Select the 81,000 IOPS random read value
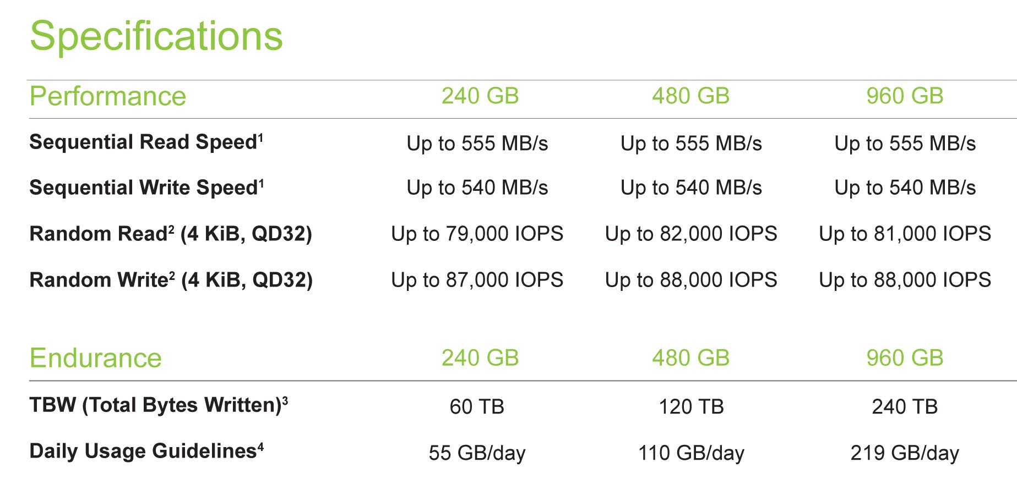 tap(905, 234)
